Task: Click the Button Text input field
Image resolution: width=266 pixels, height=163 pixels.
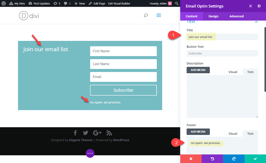Action: coord(222,53)
